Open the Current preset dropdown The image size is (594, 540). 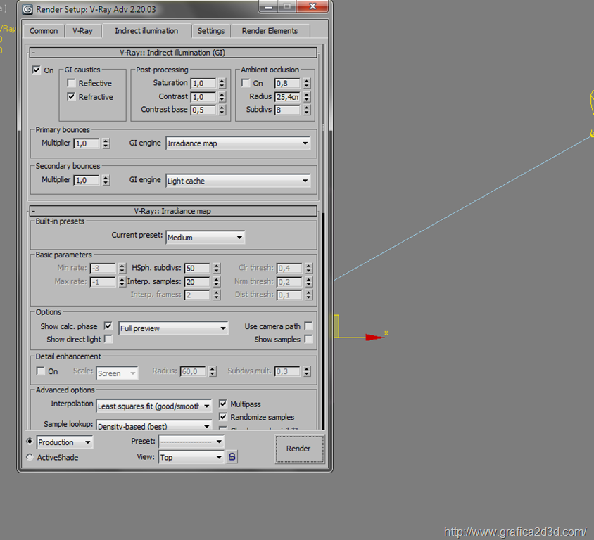tap(205, 237)
